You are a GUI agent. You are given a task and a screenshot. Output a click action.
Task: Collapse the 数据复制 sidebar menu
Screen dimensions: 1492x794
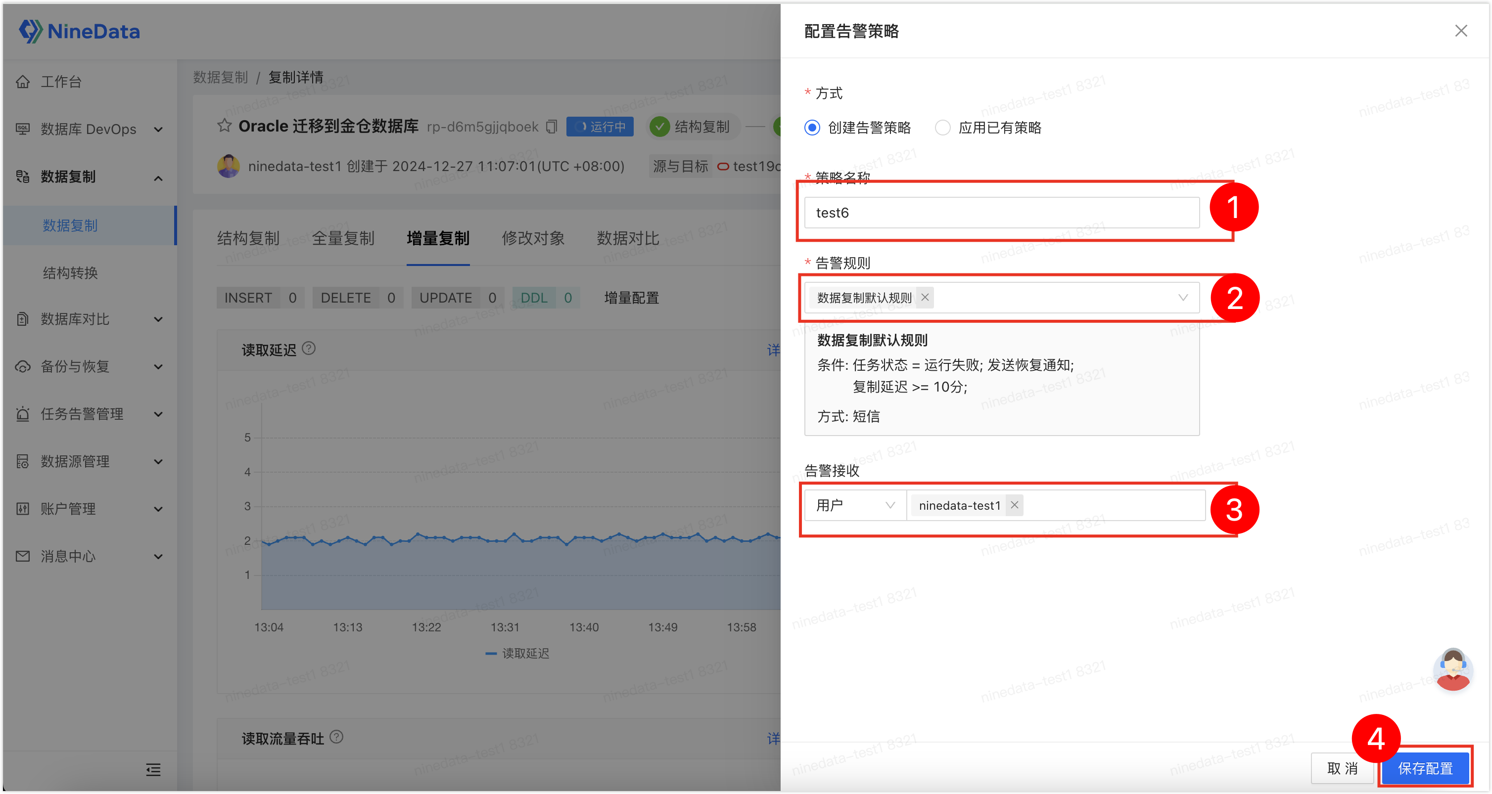click(x=158, y=177)
